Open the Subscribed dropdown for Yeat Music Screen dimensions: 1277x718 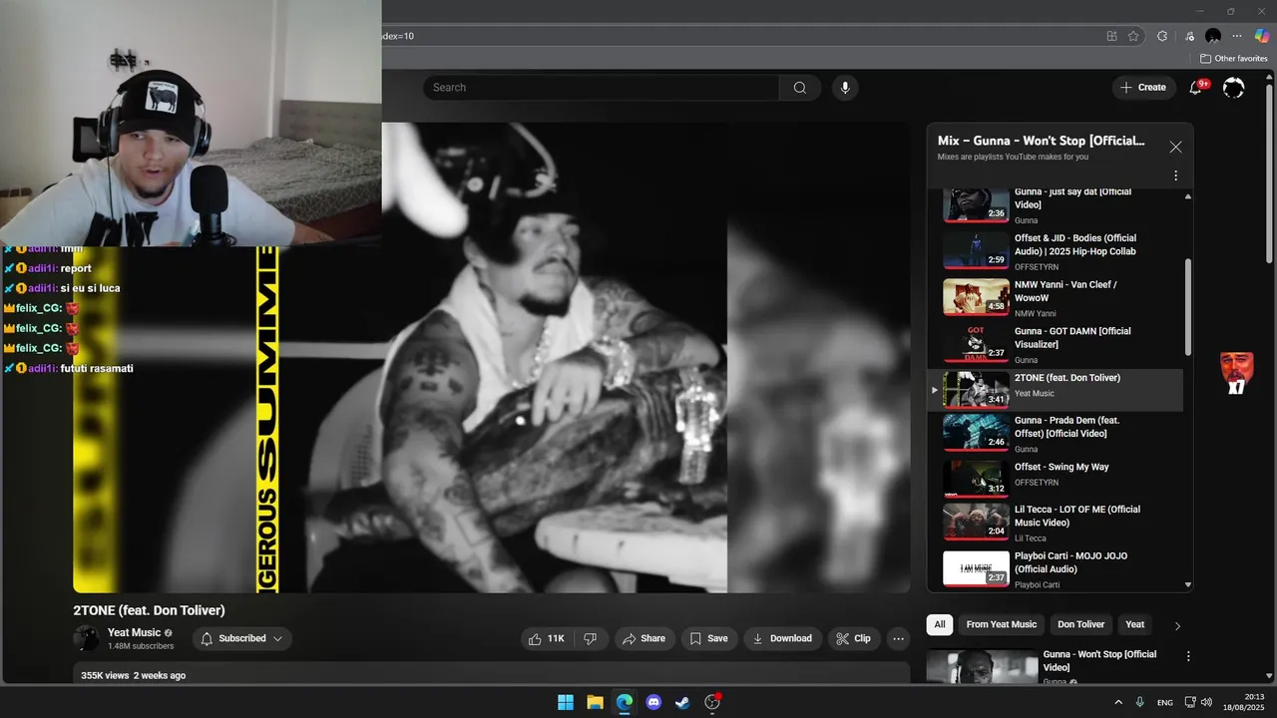[242, 638]
